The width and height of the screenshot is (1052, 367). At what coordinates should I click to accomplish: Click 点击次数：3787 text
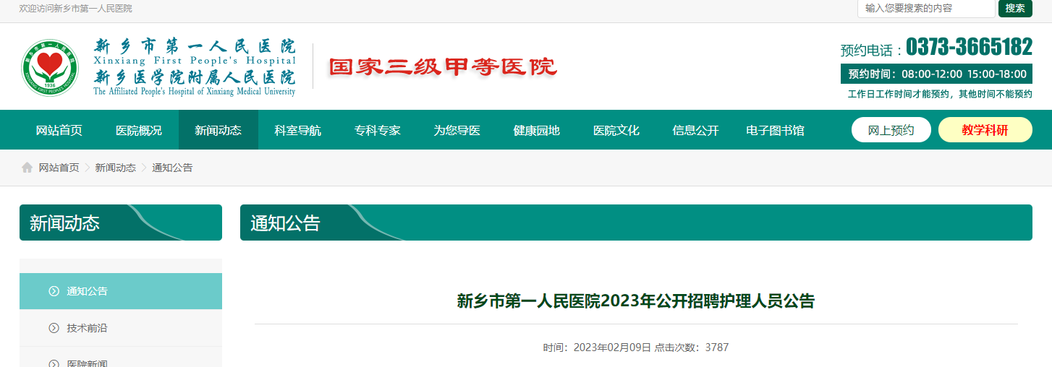(692, 347)
